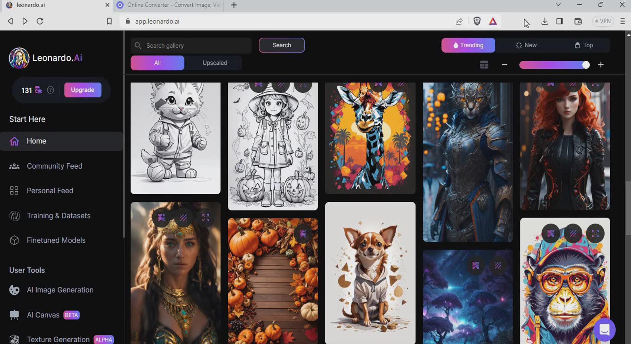Switch to the New gallery tab
Screen dimensions: 631x344
click(x=526, y=45)
